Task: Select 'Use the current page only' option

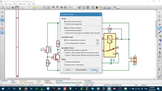Action: tap(73, 24)
